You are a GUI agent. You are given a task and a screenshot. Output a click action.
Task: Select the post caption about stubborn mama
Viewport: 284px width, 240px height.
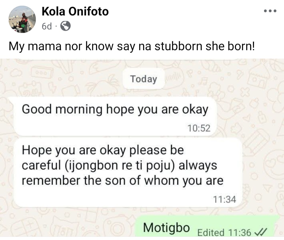click(x=131, y=46)
